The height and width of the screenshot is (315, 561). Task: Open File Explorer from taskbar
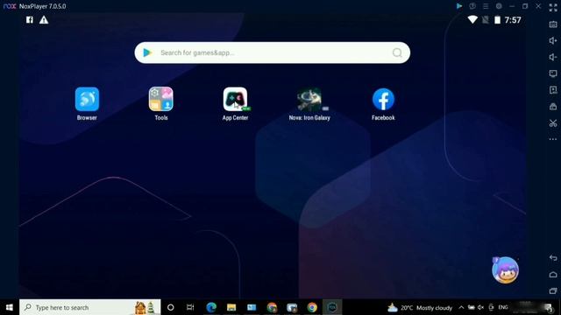231,307
